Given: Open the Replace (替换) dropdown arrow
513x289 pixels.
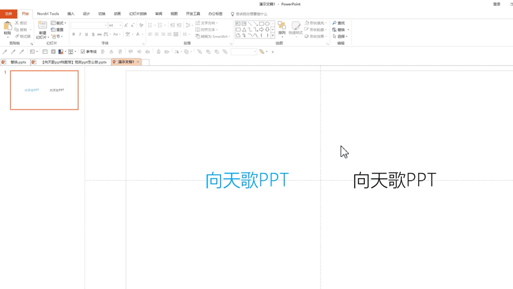Looking at the screenshot, I should pos(348,29).
